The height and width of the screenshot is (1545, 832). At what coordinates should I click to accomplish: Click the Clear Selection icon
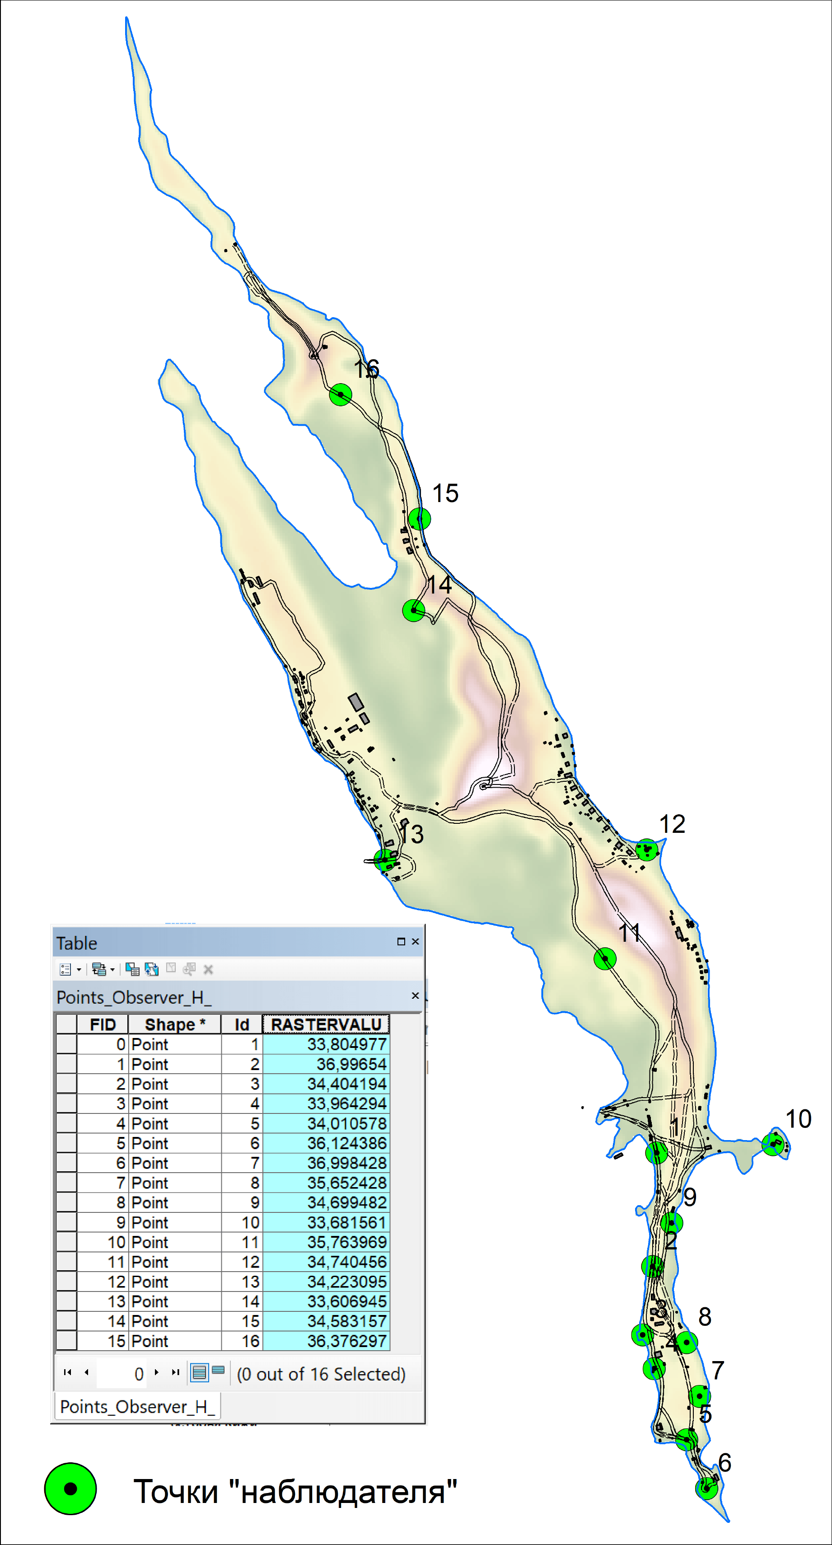pyautogui.click(x=171, y=969)
